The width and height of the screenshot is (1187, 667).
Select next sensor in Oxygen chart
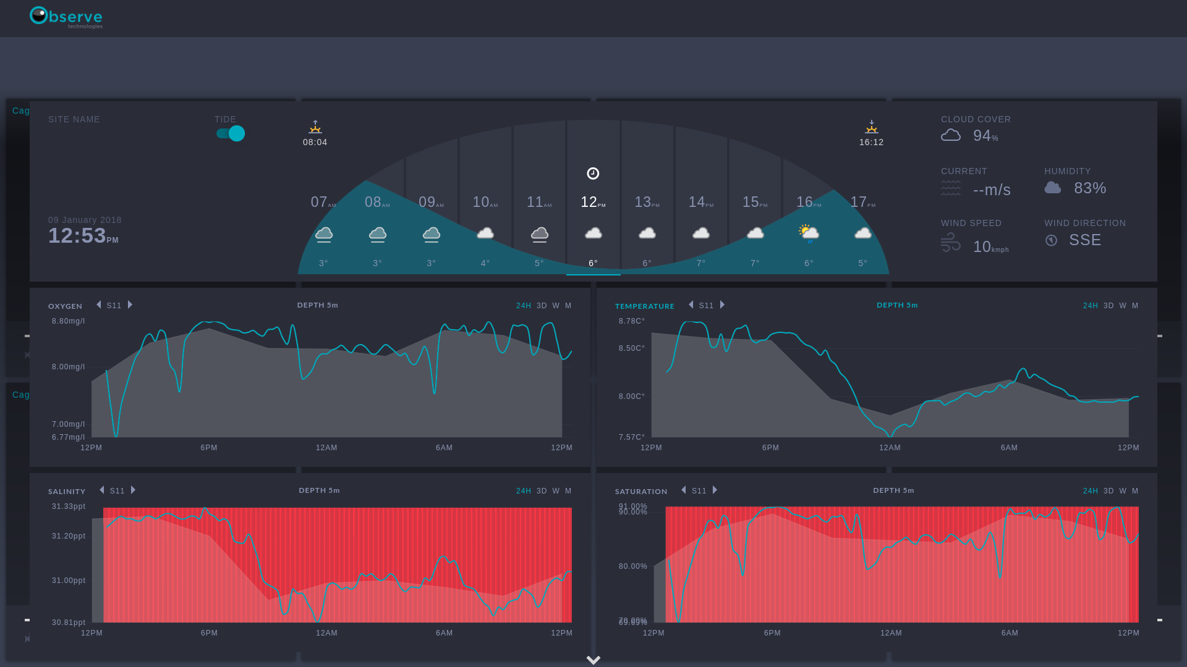[130, 304]
